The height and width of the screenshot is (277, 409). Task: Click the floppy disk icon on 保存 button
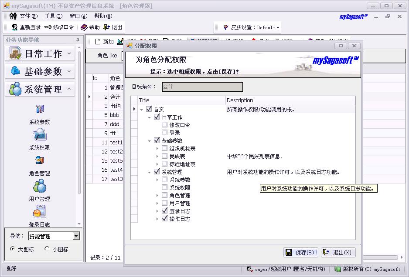coord(289,252)
